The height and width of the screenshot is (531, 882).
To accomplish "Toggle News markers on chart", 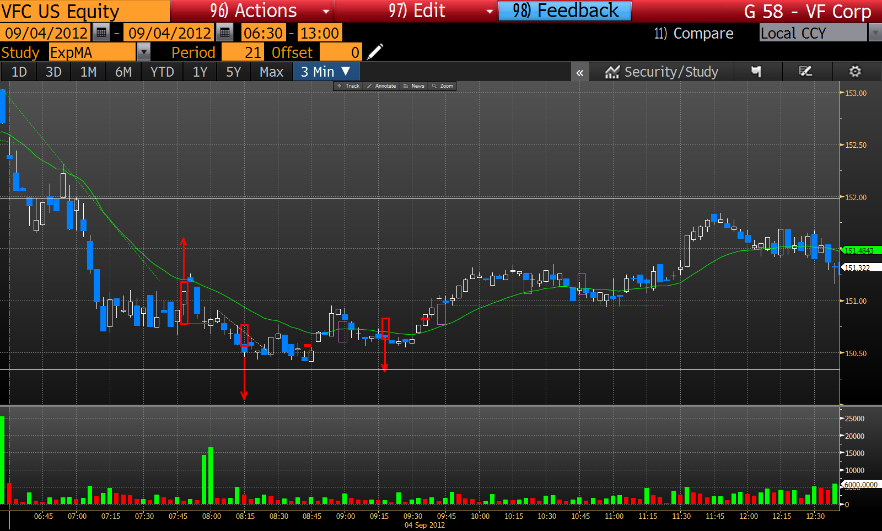I will (x=414, y=86).
